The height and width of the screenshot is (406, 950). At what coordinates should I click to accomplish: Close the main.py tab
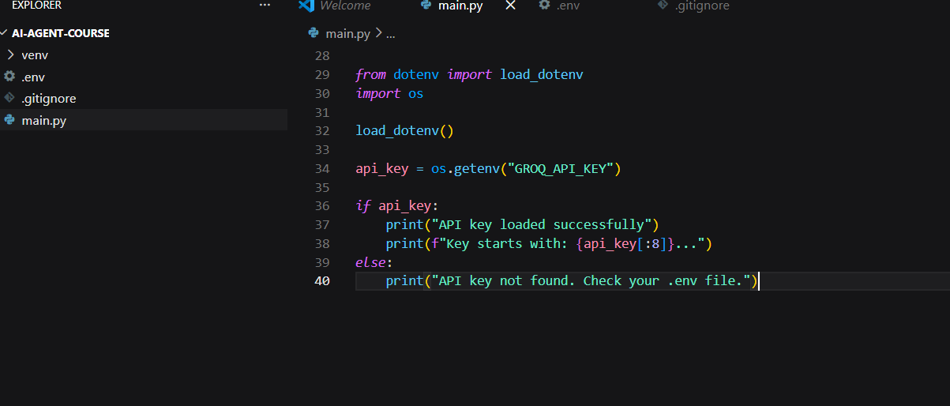510,6
